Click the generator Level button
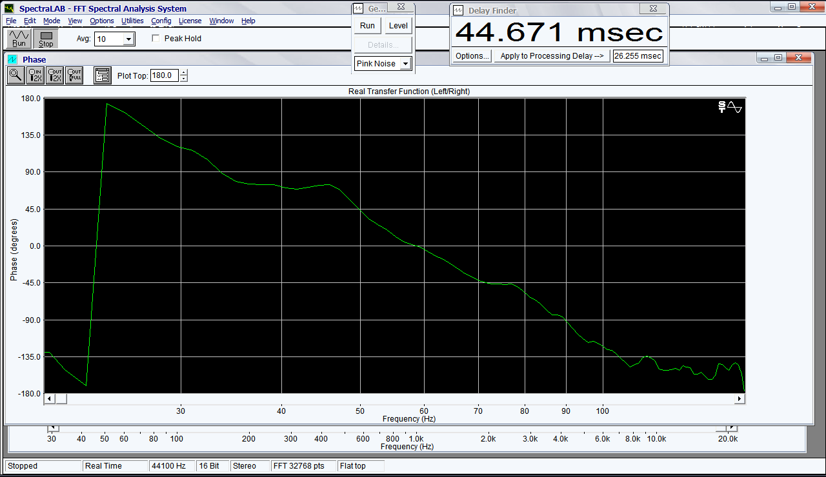Viewport: 826px width, 477px height. point(398,26)
